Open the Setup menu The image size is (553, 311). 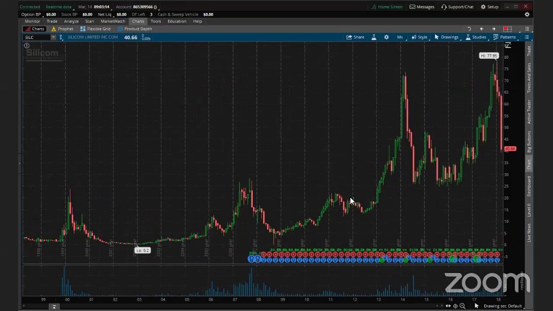489,7
